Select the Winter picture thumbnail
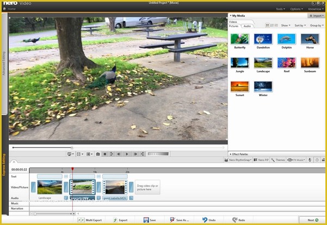This screenshot has width=327, height=225. [x=263, y=86]
